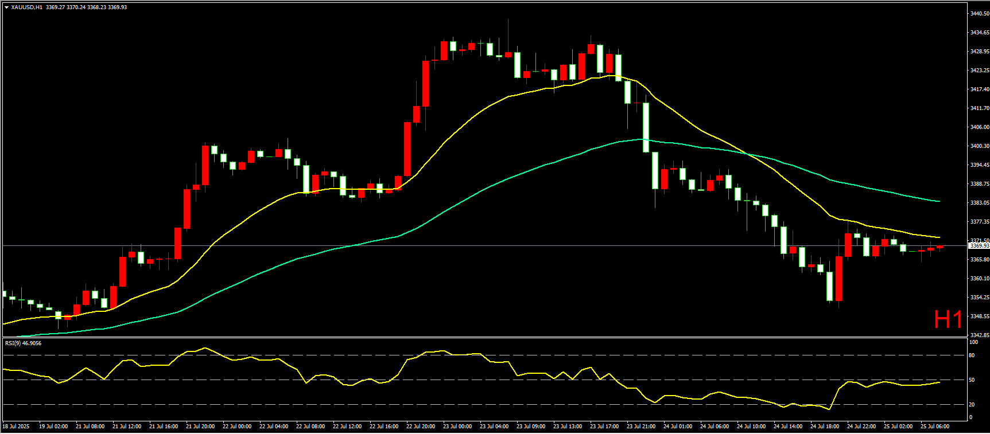Click the XAUUSD,H1 chart title text
The image size is (990, 434).
[27, 7]
